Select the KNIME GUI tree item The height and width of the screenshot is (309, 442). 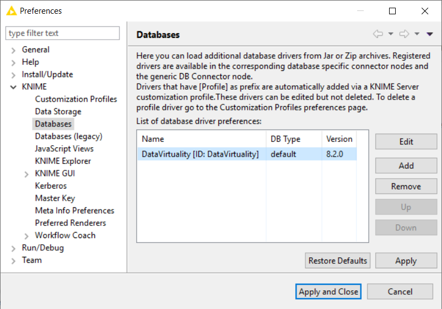pyautogui.click(x=55, y=174)
